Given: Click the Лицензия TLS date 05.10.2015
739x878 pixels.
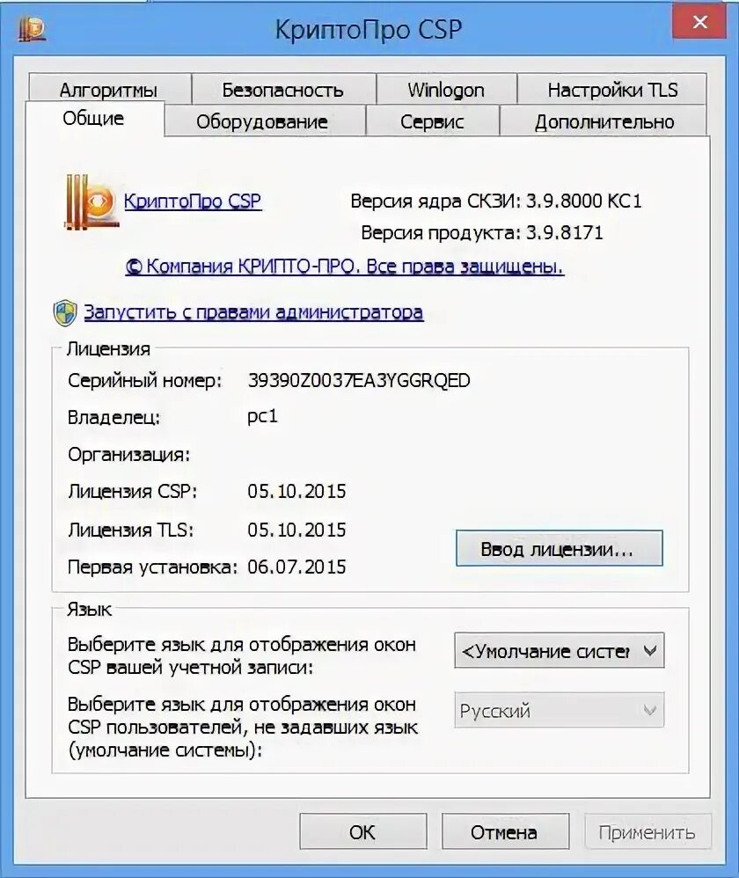Looking at the screenshot, I should [296, 530].
